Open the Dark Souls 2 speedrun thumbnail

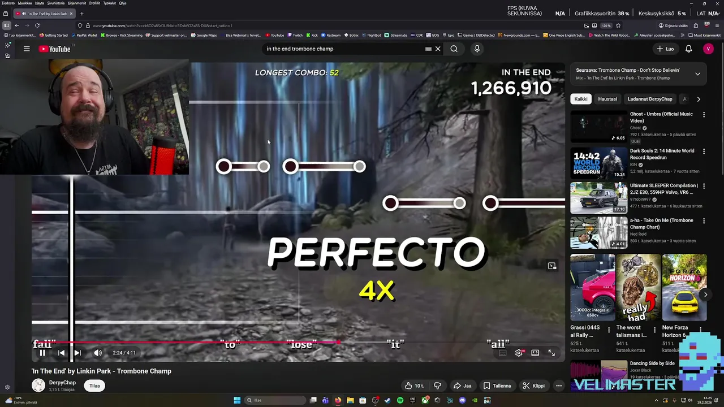pos(598,163)
